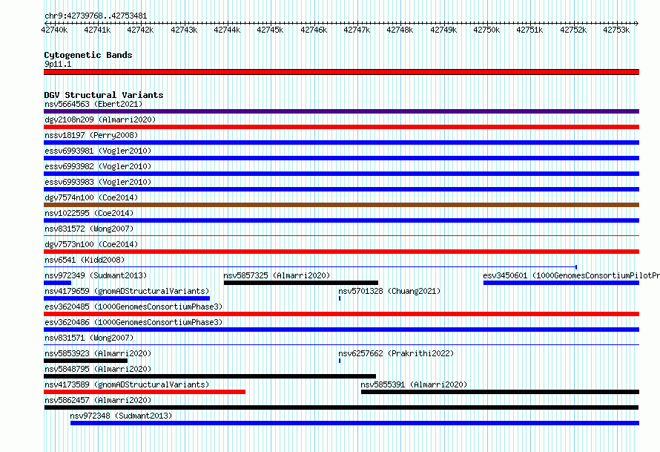Click the 42750k ruler position label

pos(486,30)
